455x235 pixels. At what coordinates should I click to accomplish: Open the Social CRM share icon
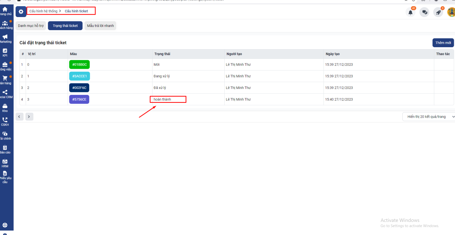5,92
